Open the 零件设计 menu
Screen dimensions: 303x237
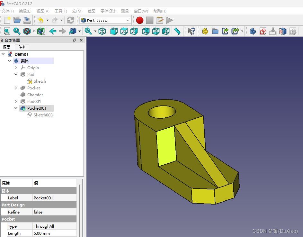point(108,11)
